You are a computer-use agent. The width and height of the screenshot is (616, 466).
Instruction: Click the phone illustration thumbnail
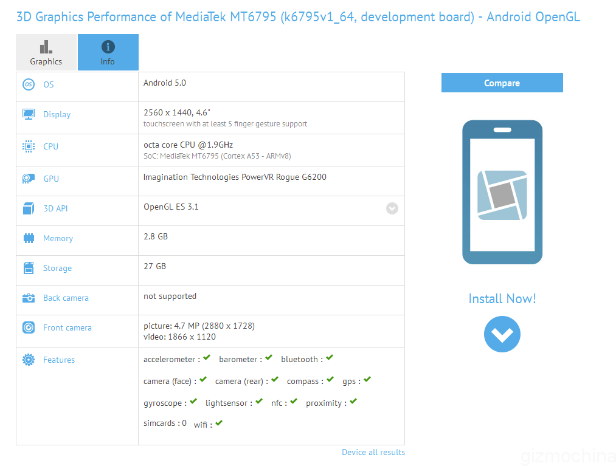(x=502, y=191)
